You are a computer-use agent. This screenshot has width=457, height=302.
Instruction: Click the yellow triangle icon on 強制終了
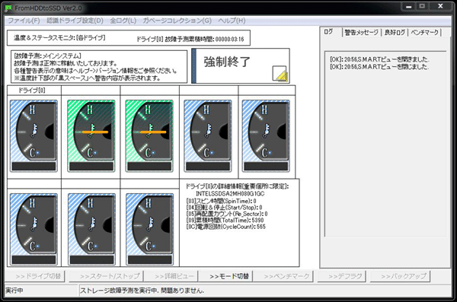[x=280, y=73]
